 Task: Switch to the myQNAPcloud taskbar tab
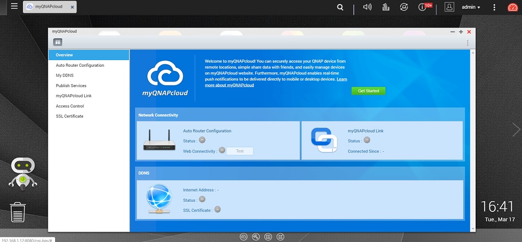[49, 7]
